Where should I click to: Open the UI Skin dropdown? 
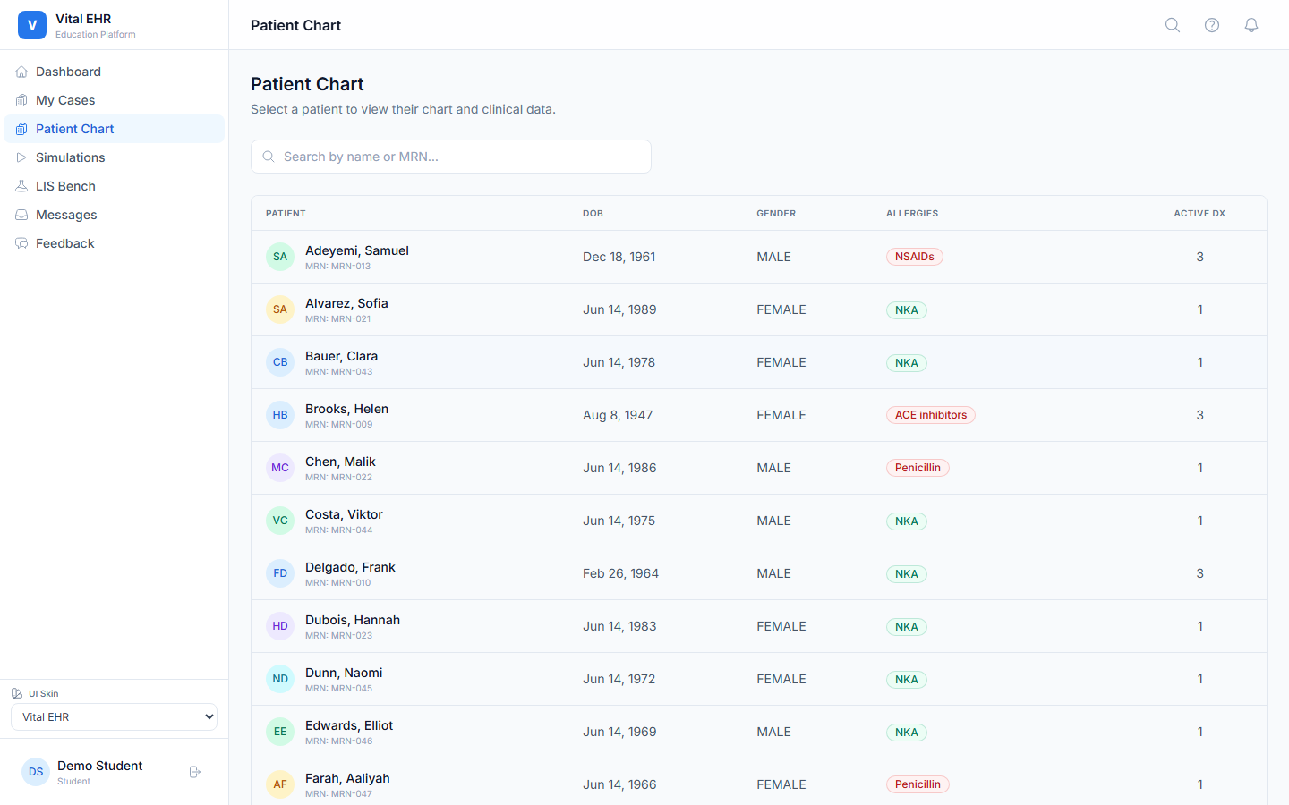tap(114, 717)
